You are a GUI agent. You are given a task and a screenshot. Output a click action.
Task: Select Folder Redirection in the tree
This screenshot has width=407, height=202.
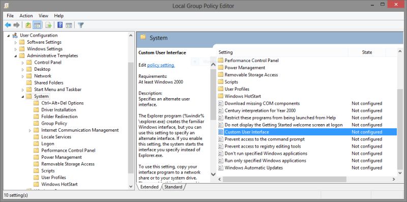[59, 117]
